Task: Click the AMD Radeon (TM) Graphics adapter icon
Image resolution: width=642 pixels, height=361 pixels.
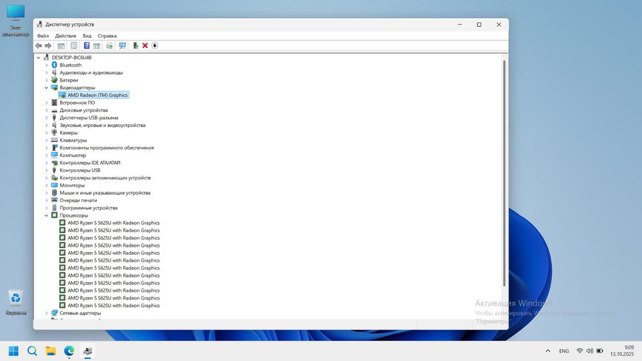Action: pos(62,96)
